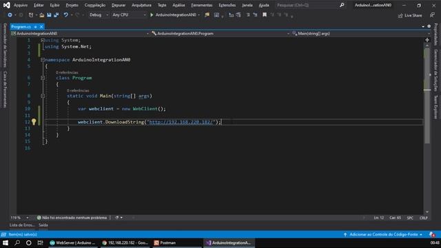
Task: Click the toggle bookmark toolbar icon
Action: 265,15
